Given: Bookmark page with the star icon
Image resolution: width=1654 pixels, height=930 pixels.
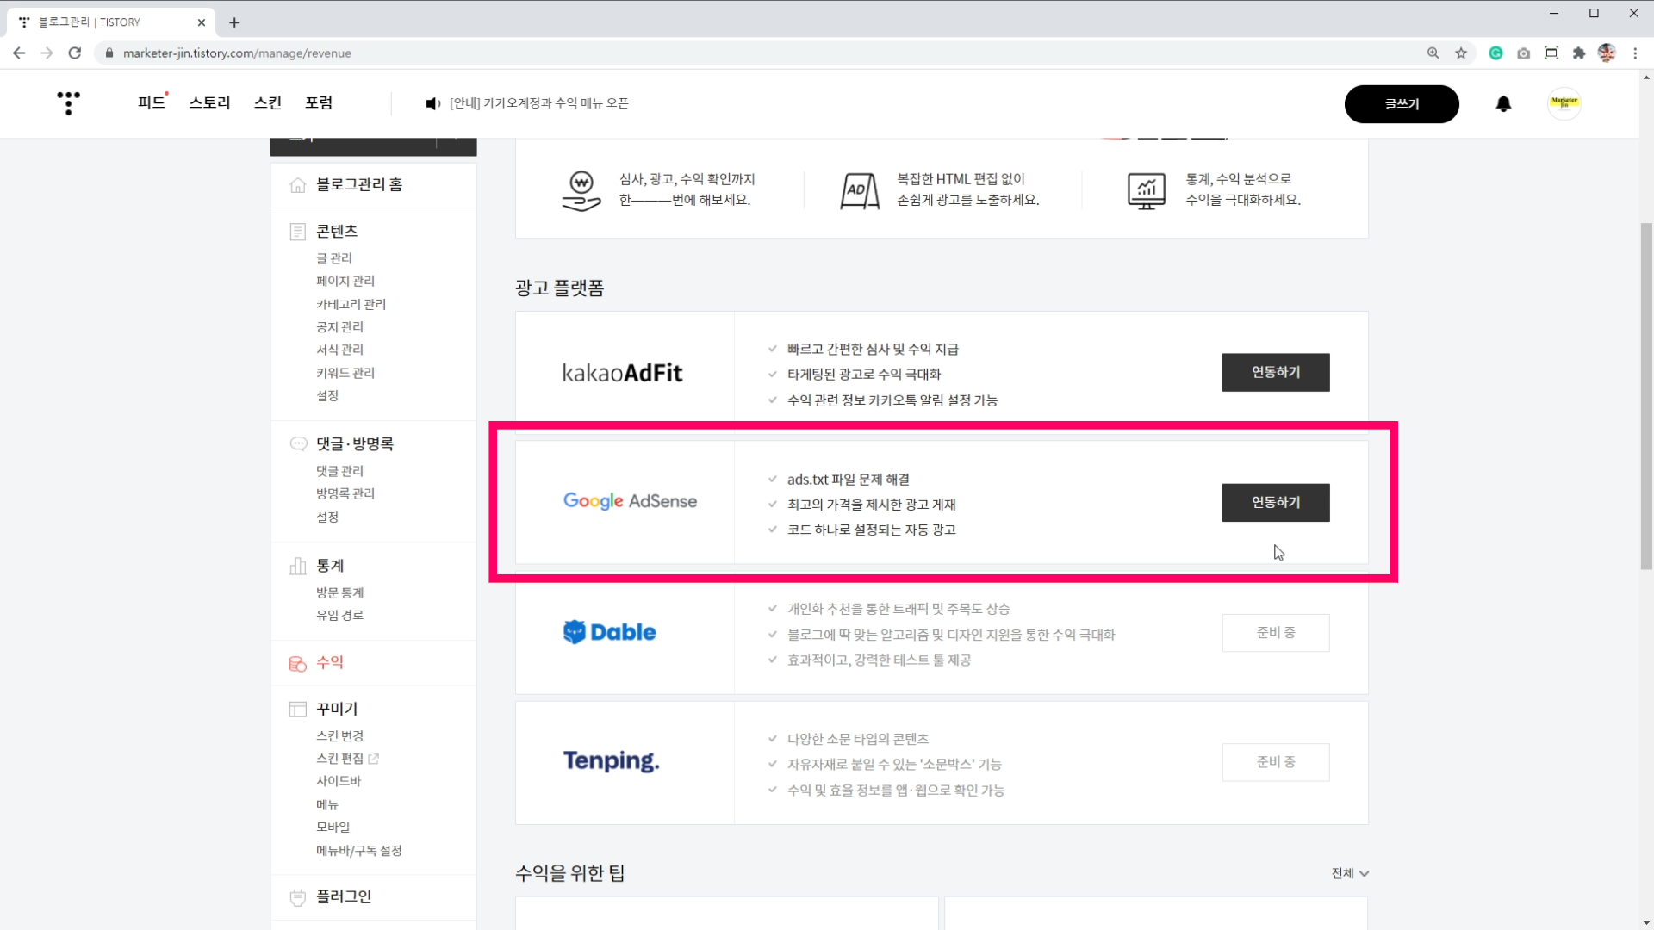Looking at the screenshot, I should [1461, 53].
